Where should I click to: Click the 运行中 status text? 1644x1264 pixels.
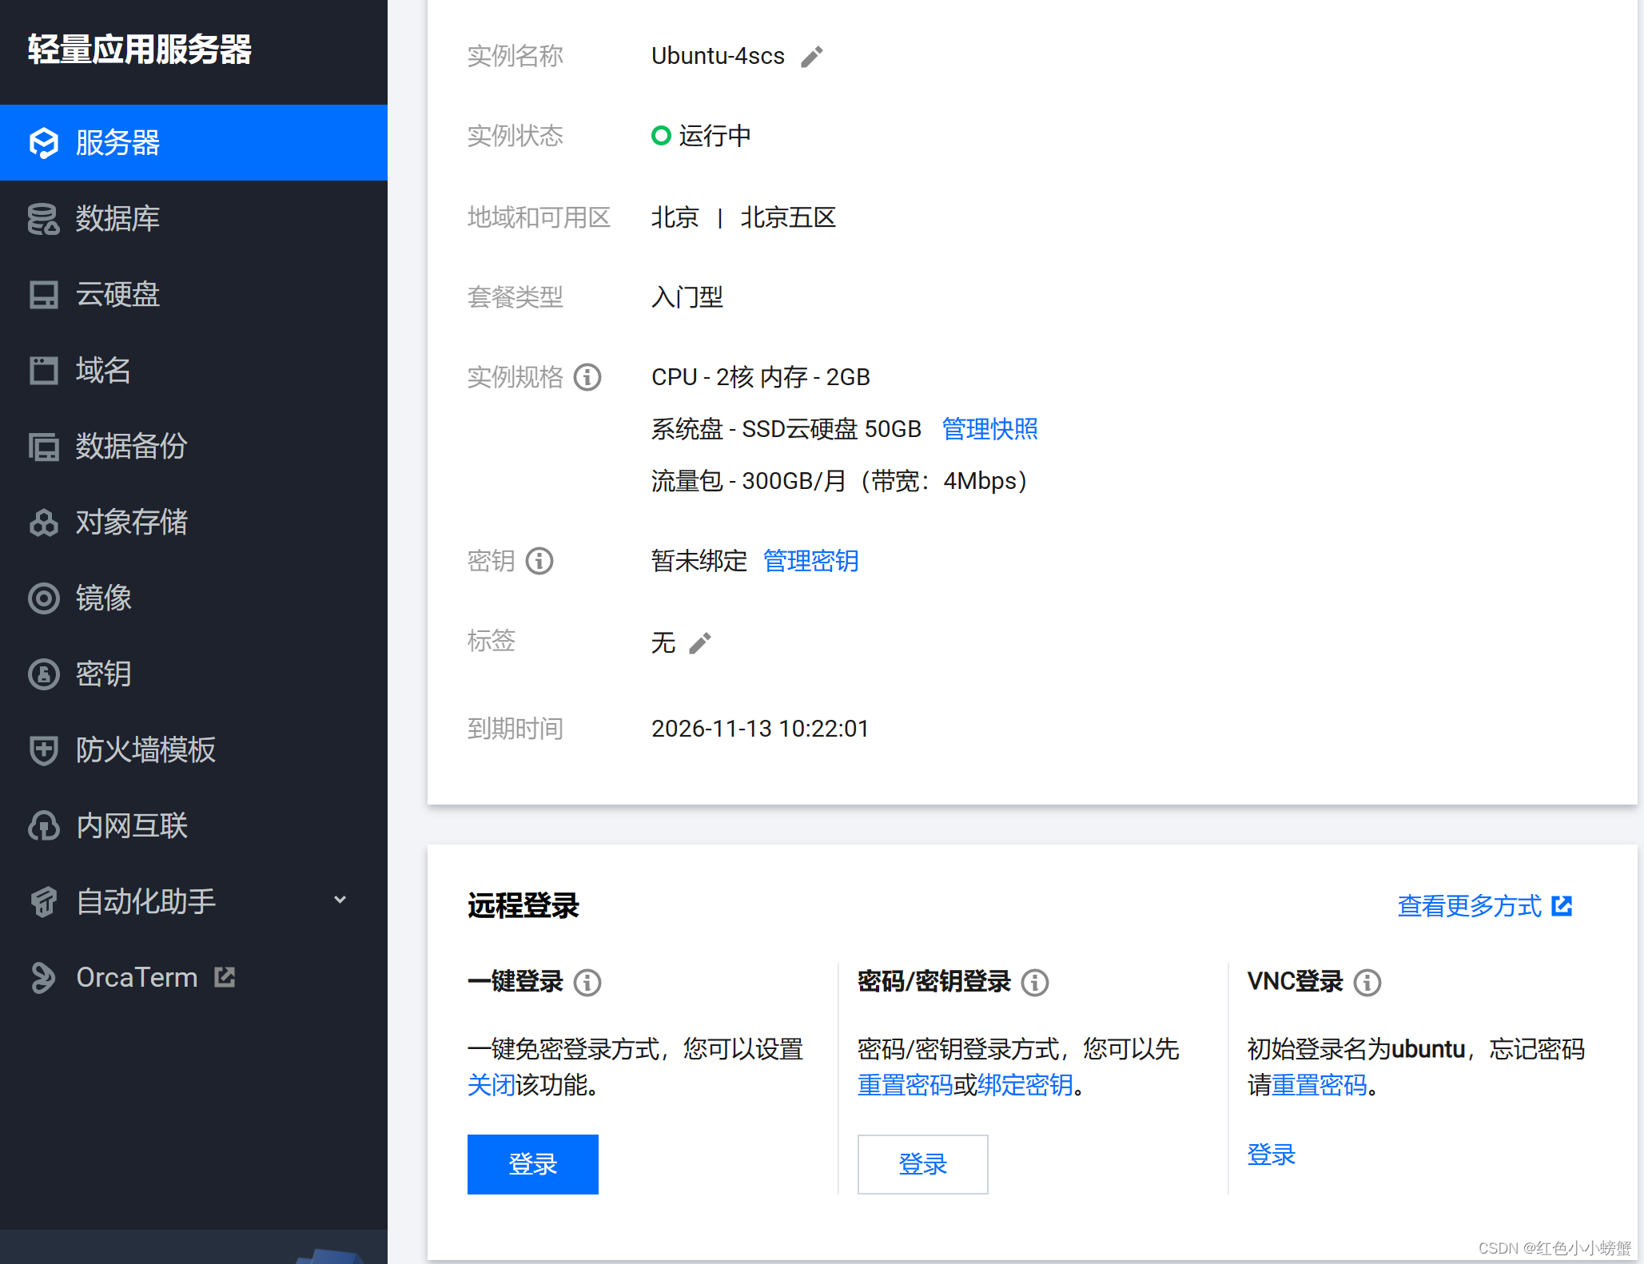pyautogui.click(x=715, y=136)
